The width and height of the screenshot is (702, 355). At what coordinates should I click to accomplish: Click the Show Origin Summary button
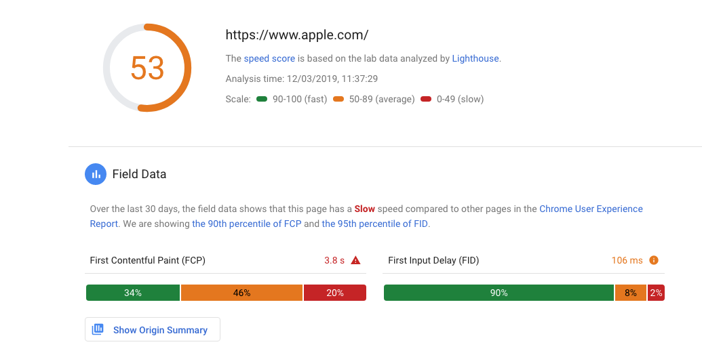click(x=152, y=329)
